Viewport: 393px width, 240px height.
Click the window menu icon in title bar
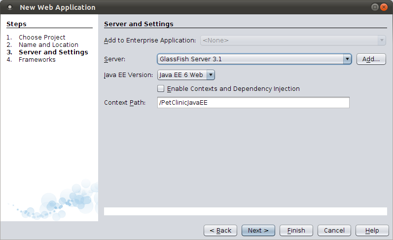coord(10,7)
